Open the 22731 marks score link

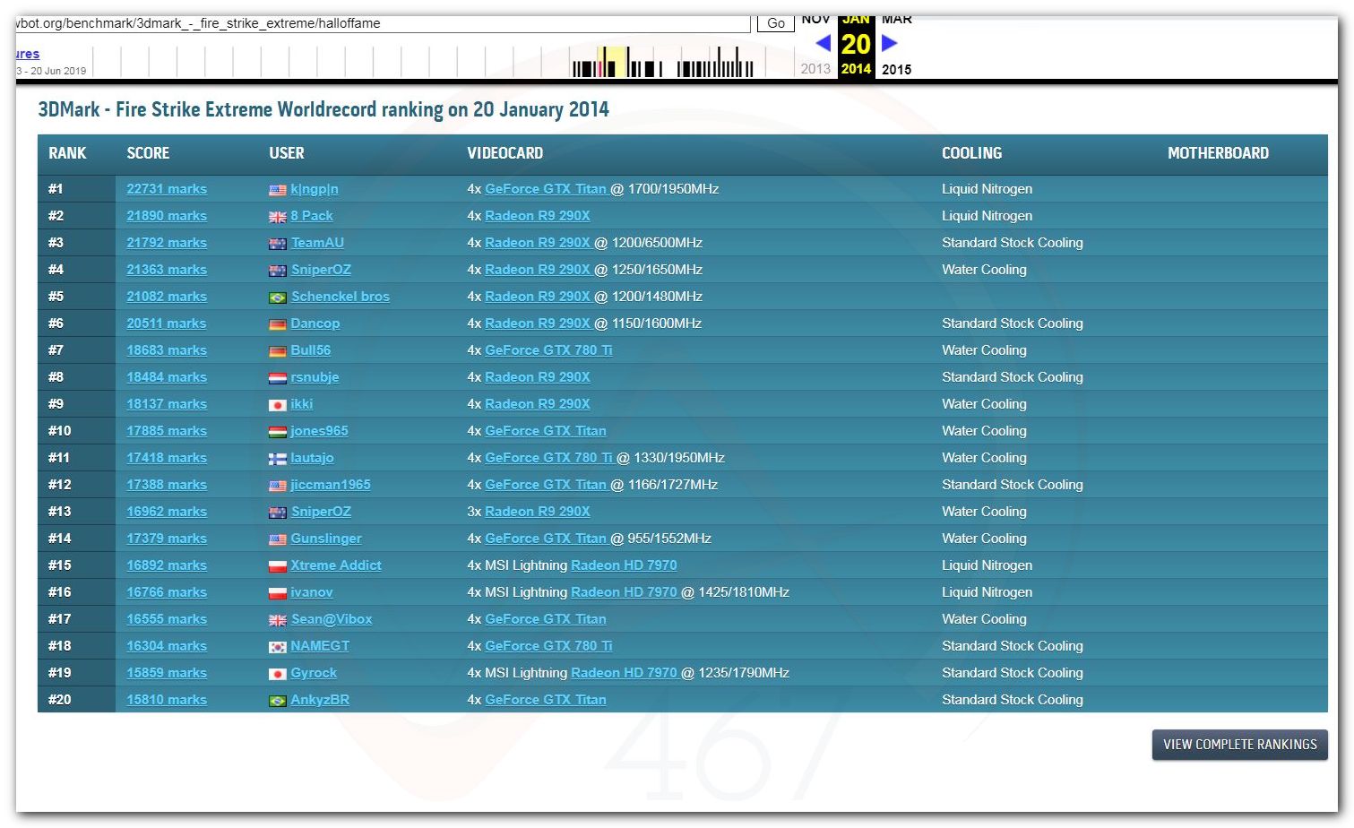167,189
